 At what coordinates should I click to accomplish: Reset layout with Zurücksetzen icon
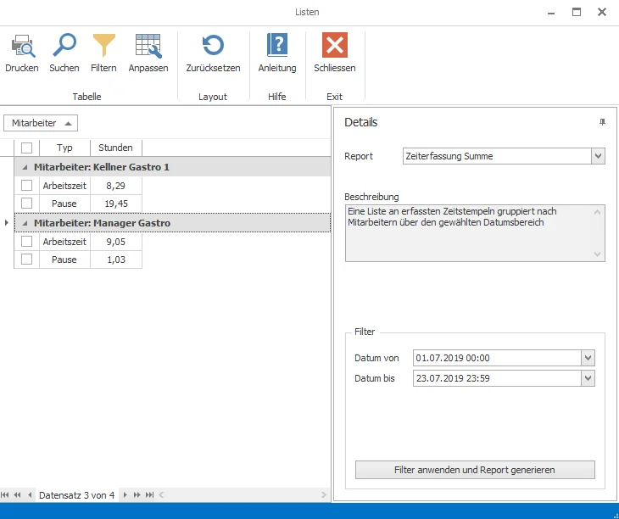[213, 46]
